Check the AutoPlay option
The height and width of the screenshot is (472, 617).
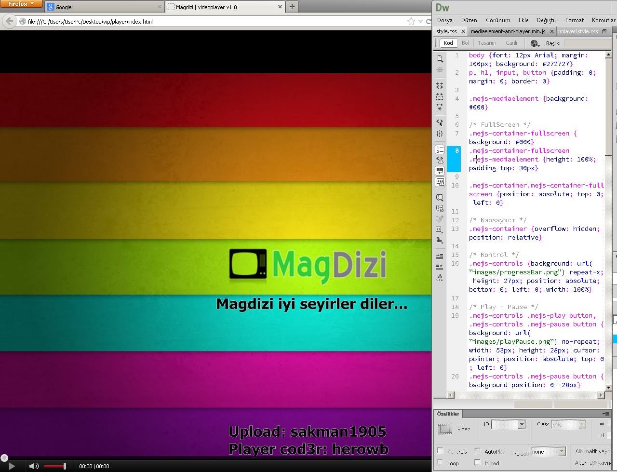click(x=477, y=451)
